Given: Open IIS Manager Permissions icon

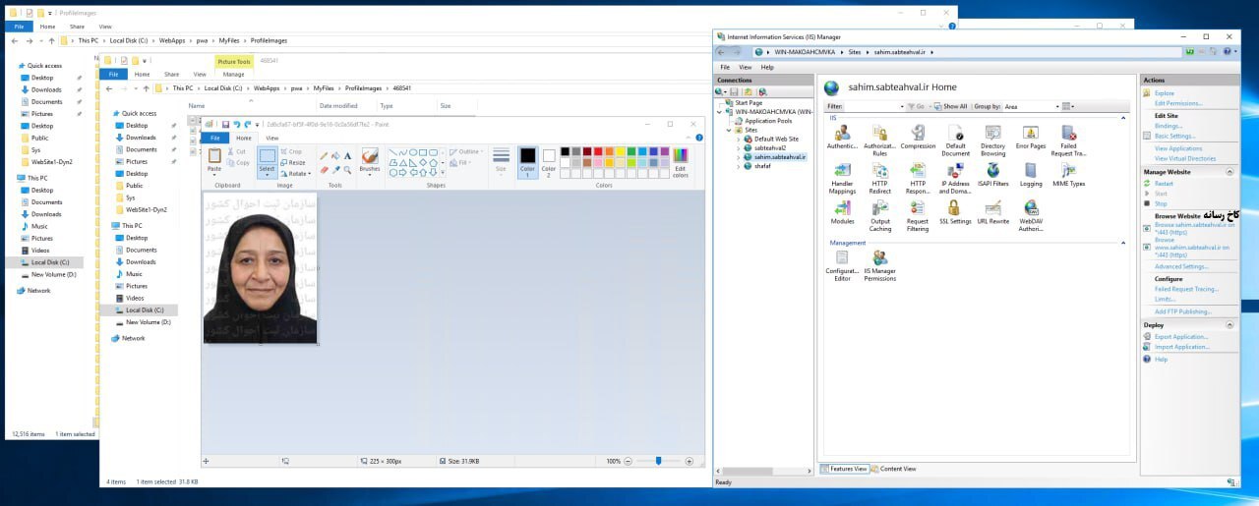Looking at the screenshot, I should (879, 265).
